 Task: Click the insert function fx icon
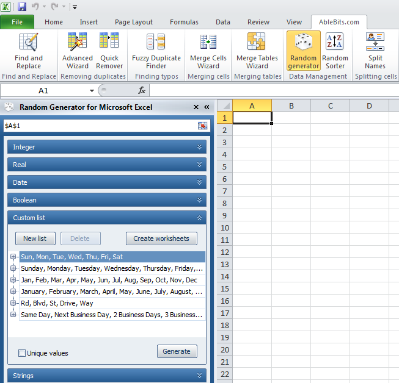pos(142,90)
